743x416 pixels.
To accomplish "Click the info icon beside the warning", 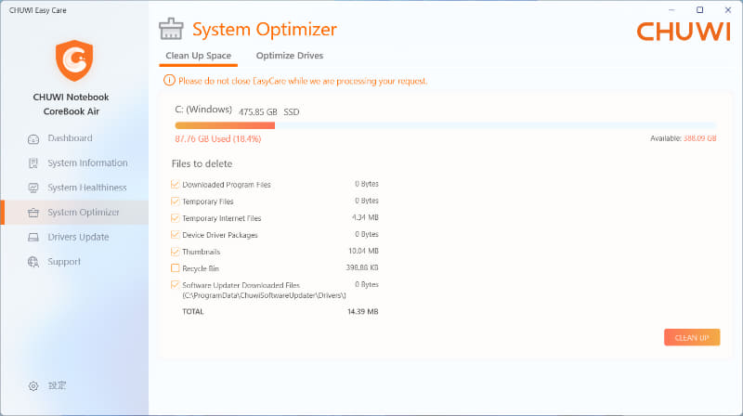I will coord(169,81).
